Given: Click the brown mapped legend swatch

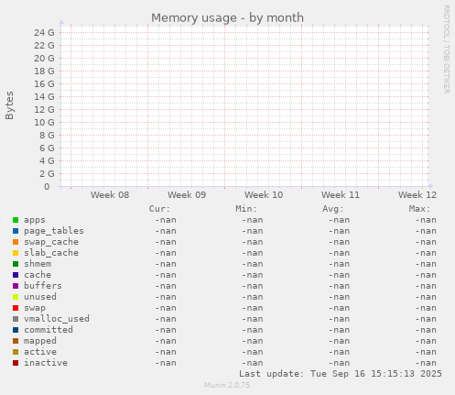Looking at the screenshot, I should click(16, 341).
